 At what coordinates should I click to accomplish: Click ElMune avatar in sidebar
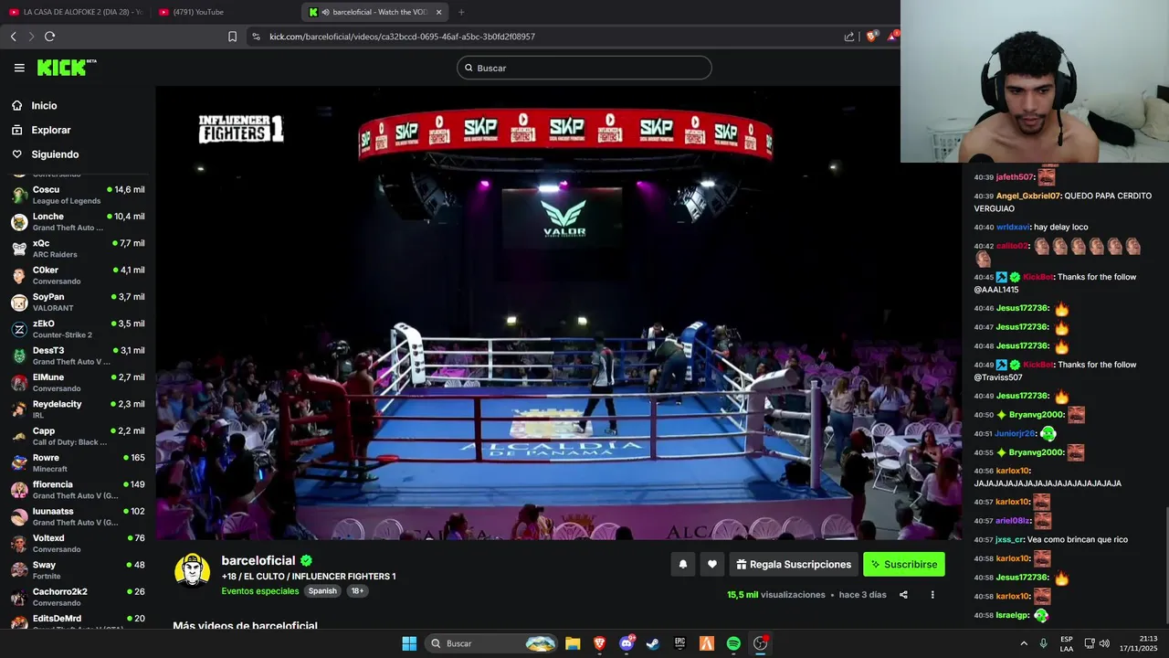pos(19,383)
